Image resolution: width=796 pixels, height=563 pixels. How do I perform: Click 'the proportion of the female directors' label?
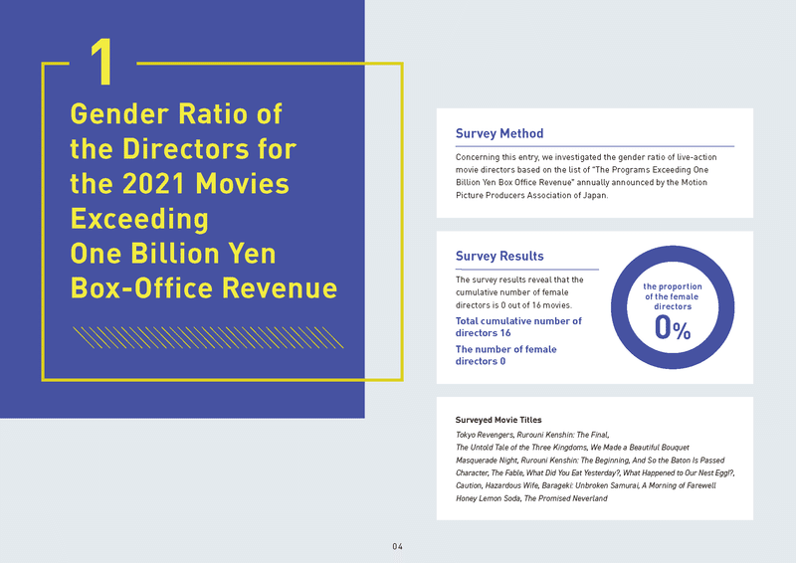tap(673, 296)
